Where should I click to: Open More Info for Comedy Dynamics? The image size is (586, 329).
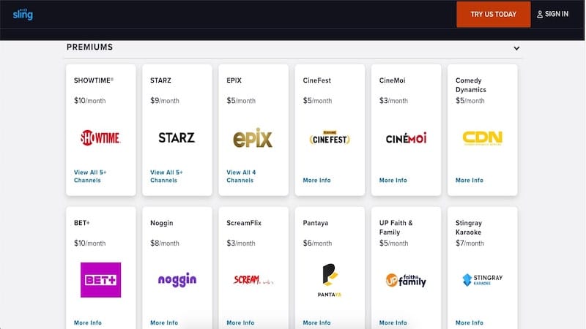pyautogui.click(x=469, y=180)
